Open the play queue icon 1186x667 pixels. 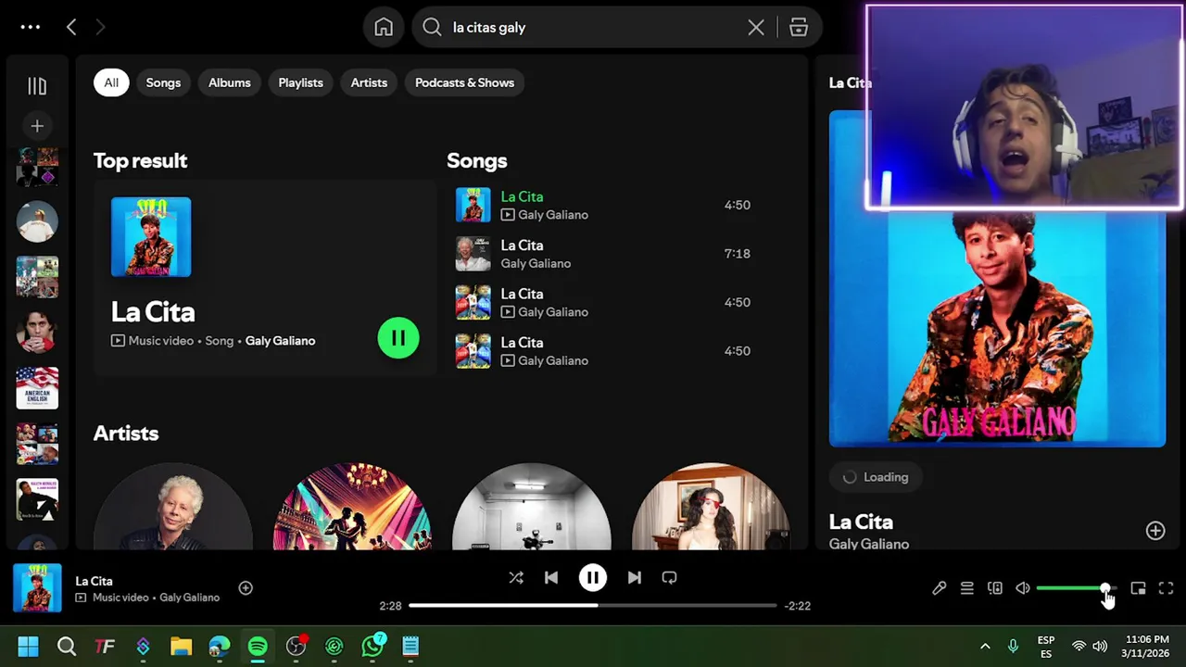click(x=966, y=588)
